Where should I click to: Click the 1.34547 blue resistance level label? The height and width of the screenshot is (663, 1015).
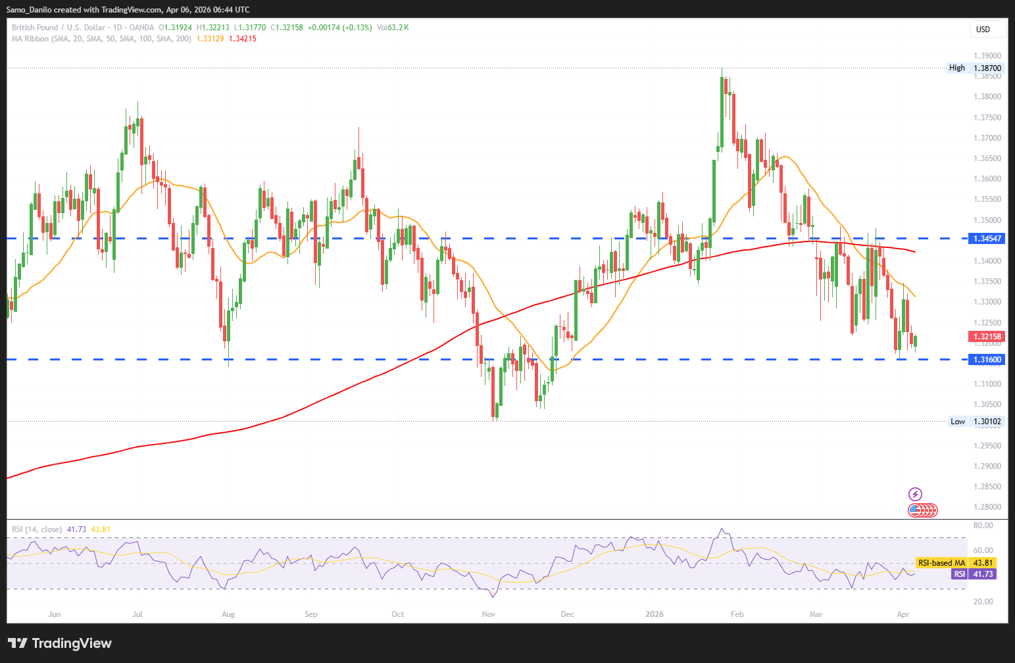pyautogui.click(x=987, y=238)
